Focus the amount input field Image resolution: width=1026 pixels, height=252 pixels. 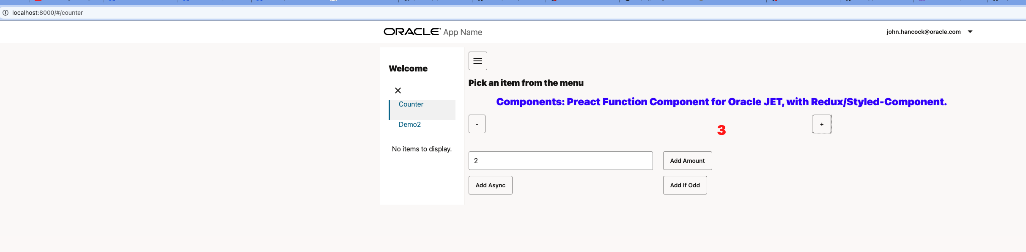(x=560, y=161)
